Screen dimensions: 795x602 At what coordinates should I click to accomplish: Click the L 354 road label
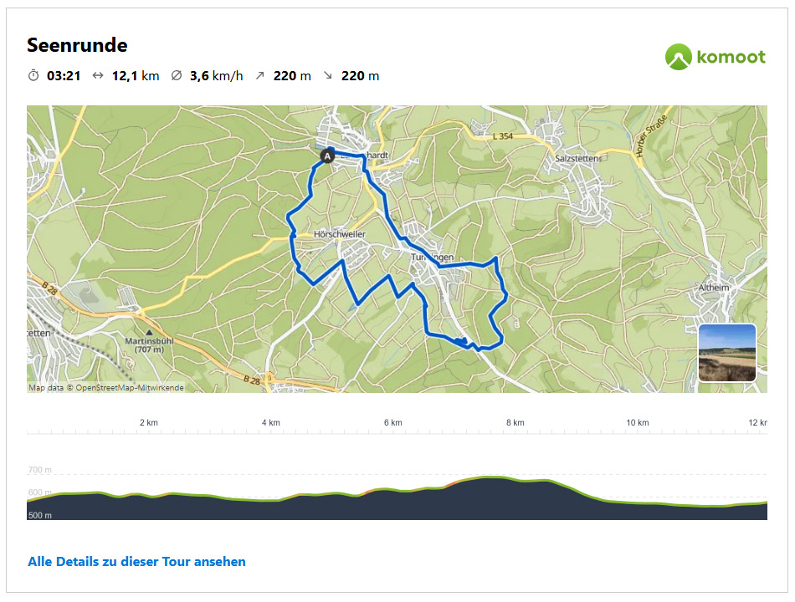505,135
